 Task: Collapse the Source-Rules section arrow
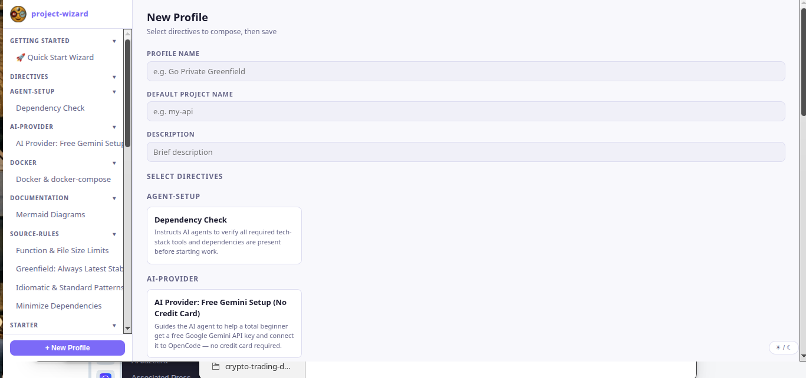pos(114,234)
